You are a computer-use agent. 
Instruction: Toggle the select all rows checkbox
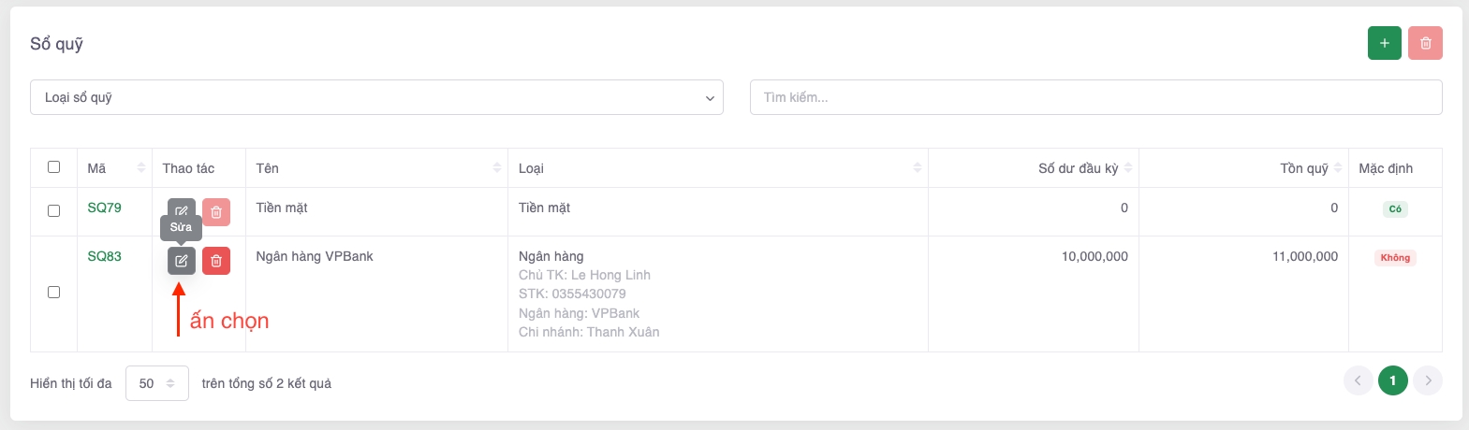pos(53,167)
